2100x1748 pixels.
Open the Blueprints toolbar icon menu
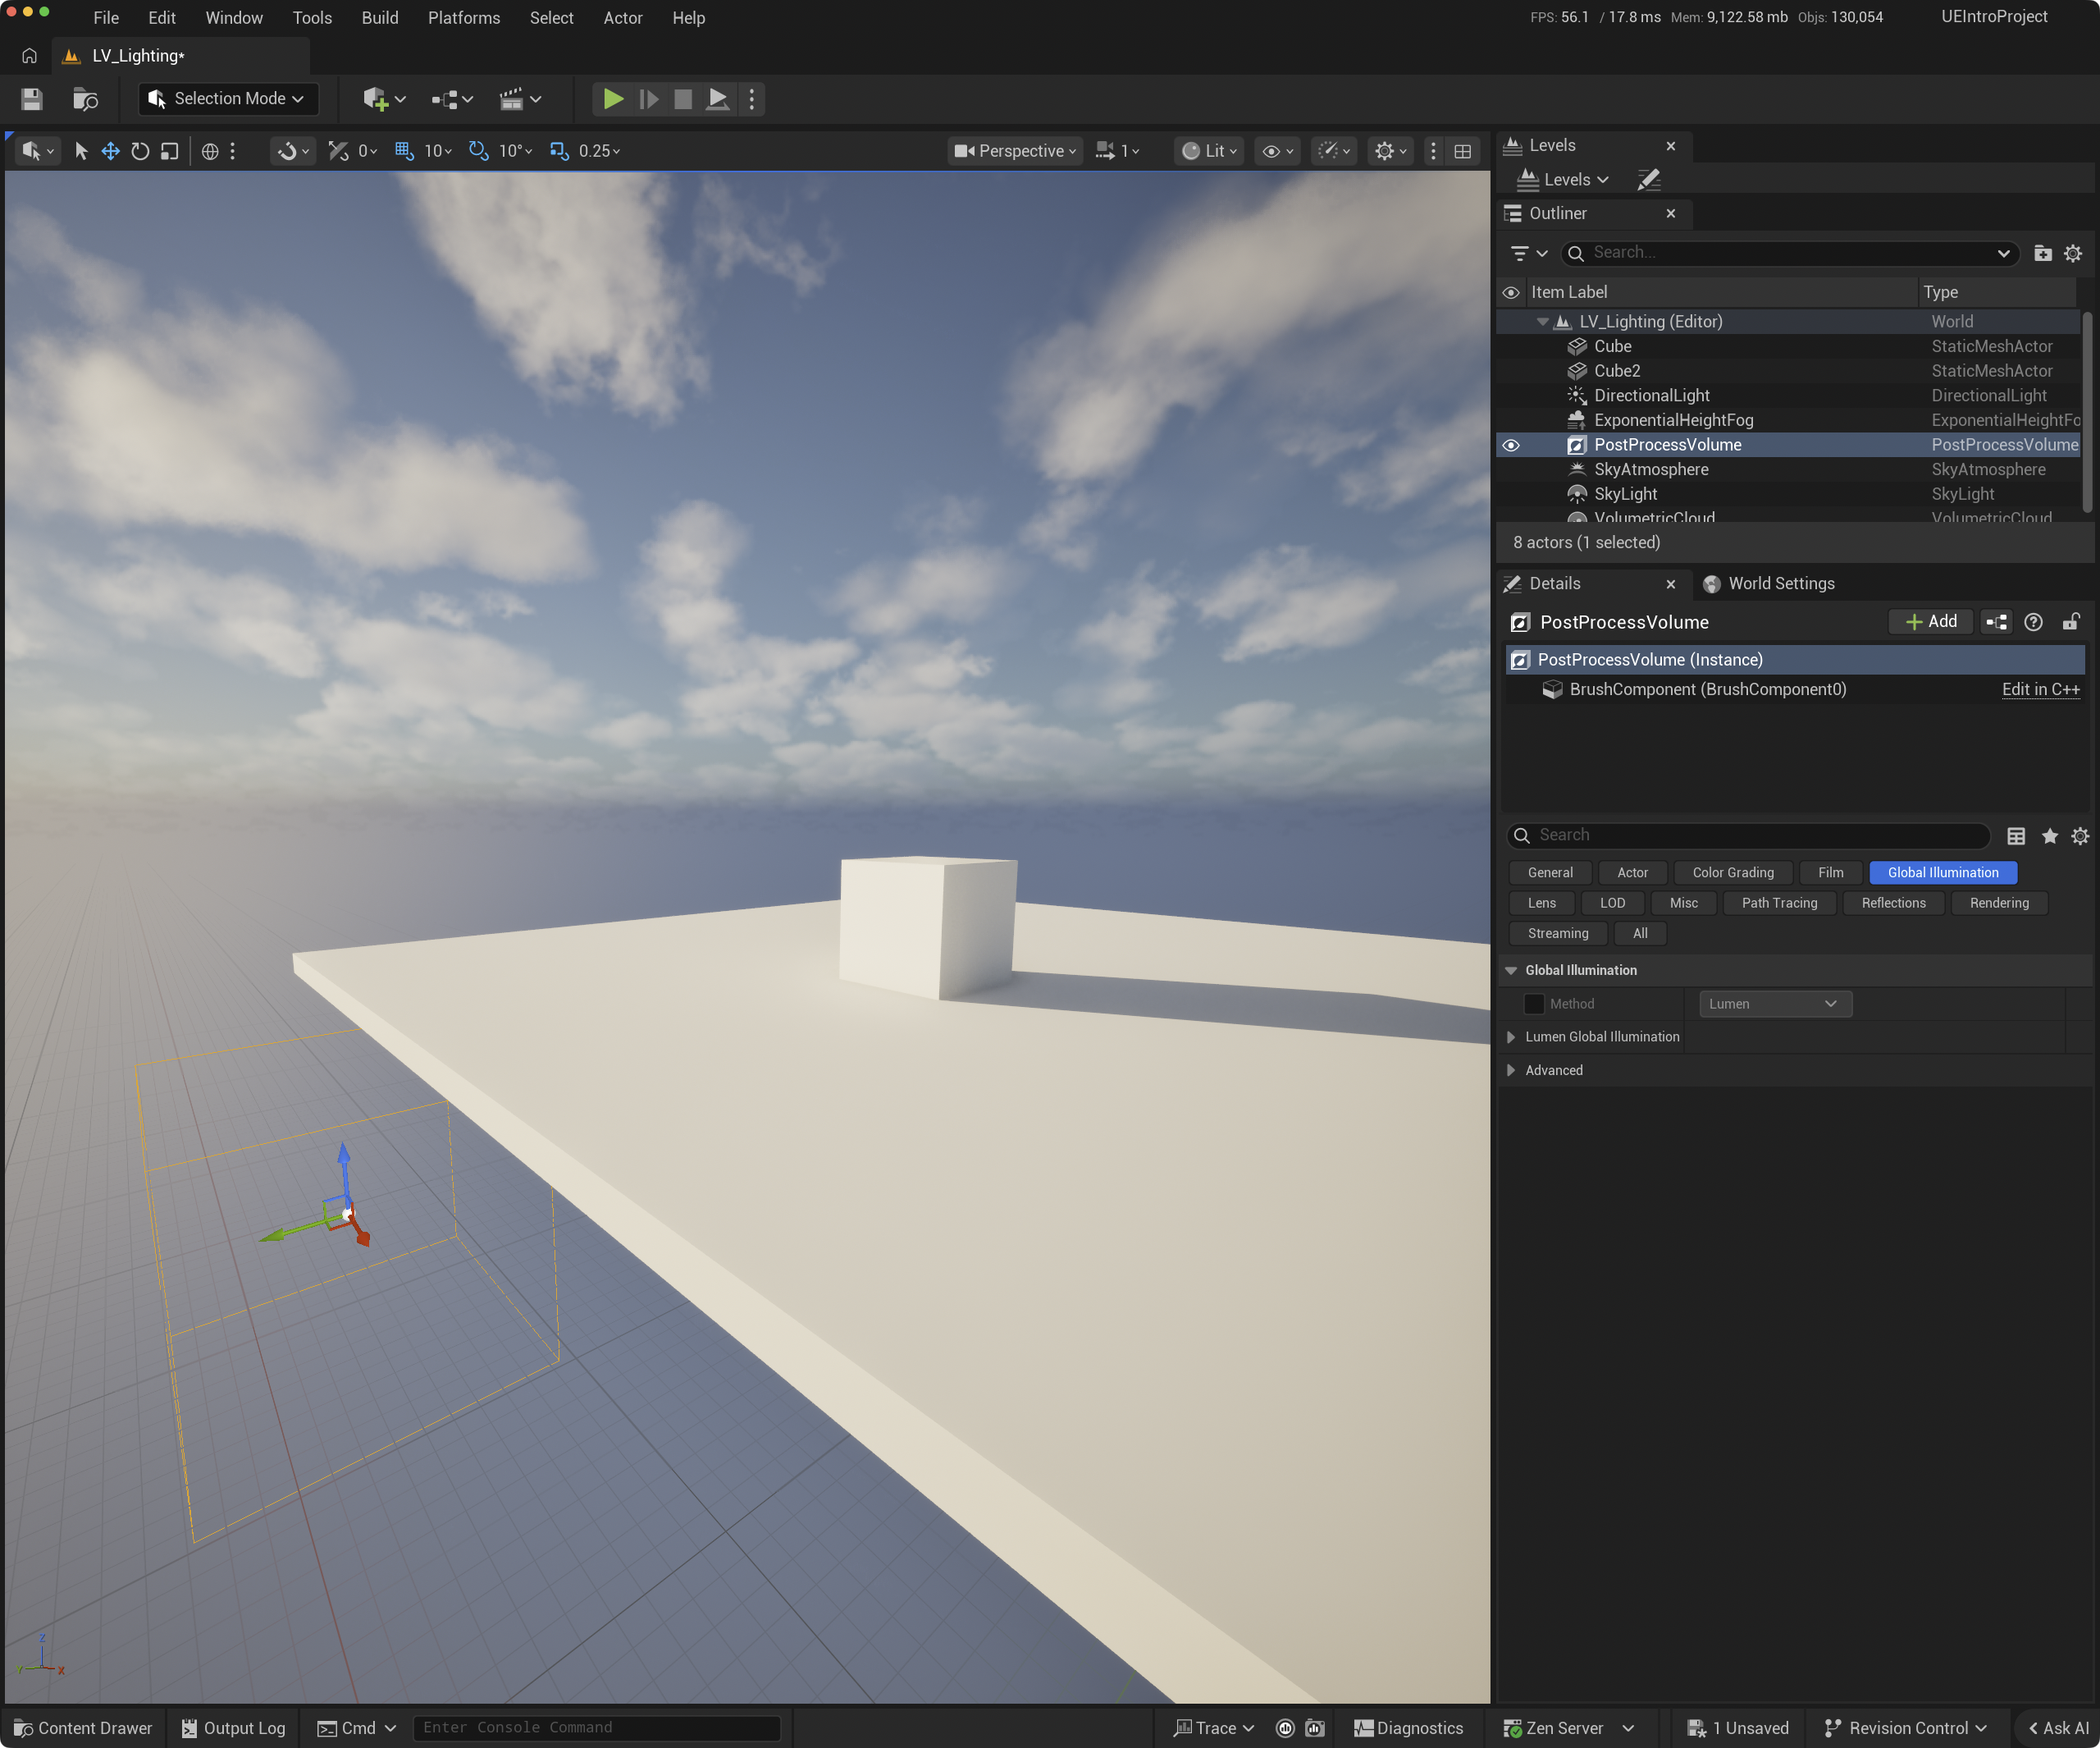(x=452, y=99)
